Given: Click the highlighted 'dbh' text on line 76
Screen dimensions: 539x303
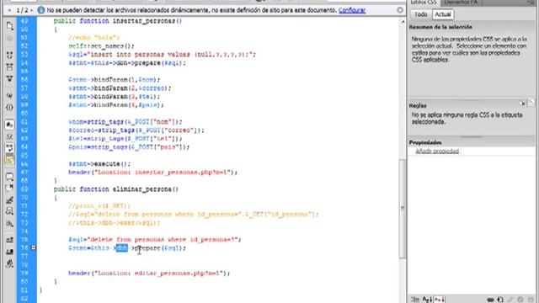Looking at the screenshot, I should tap(121, 247).
